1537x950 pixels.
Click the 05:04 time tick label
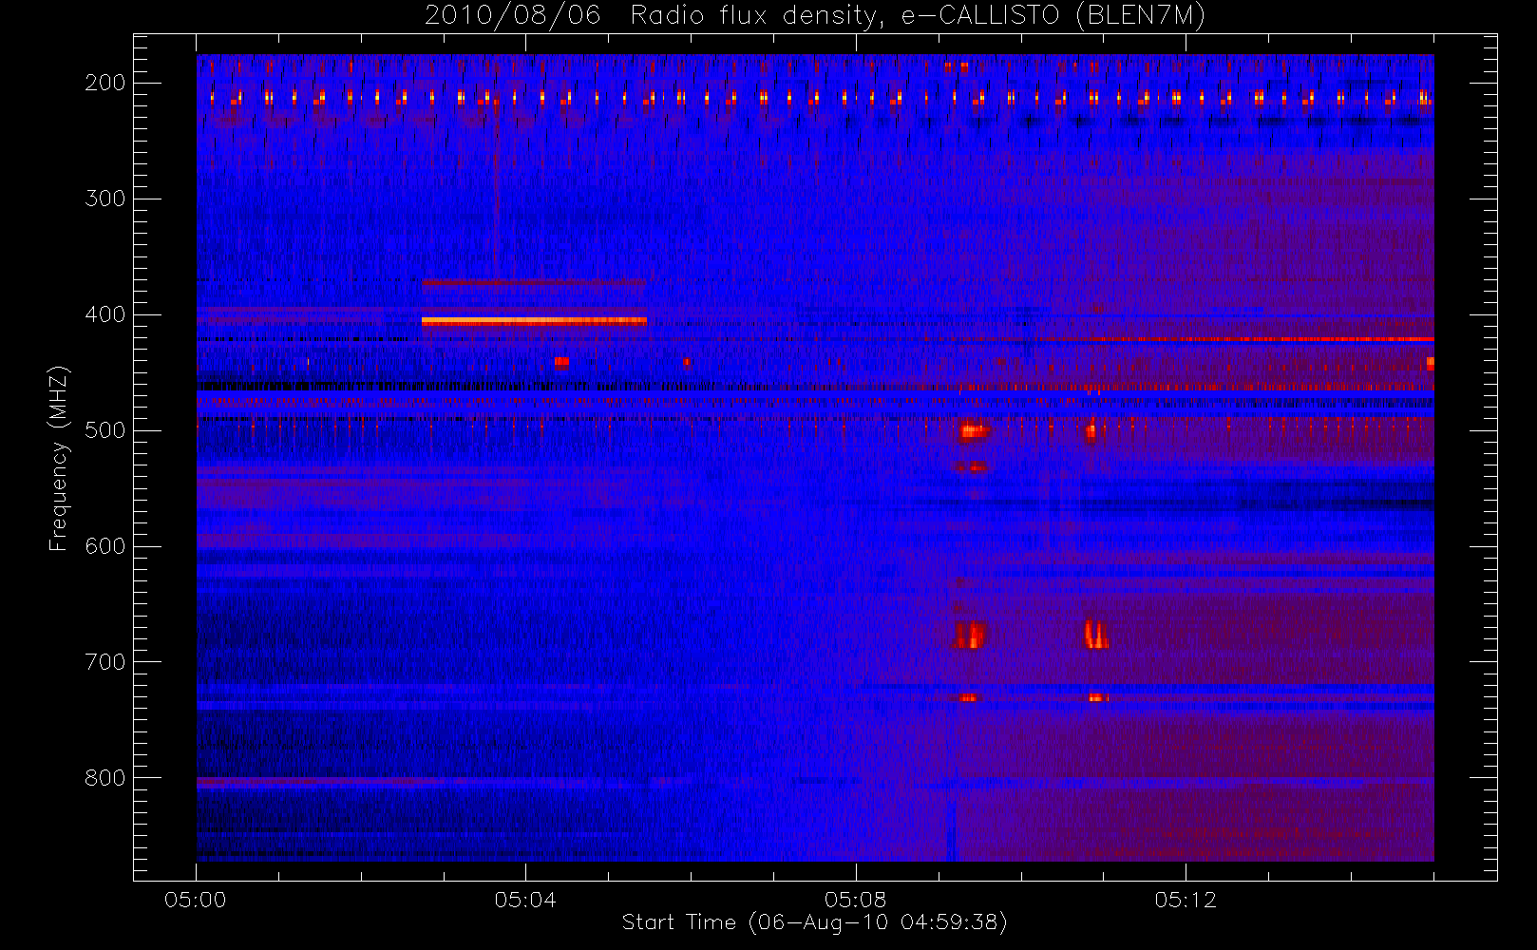coord(525,900)
